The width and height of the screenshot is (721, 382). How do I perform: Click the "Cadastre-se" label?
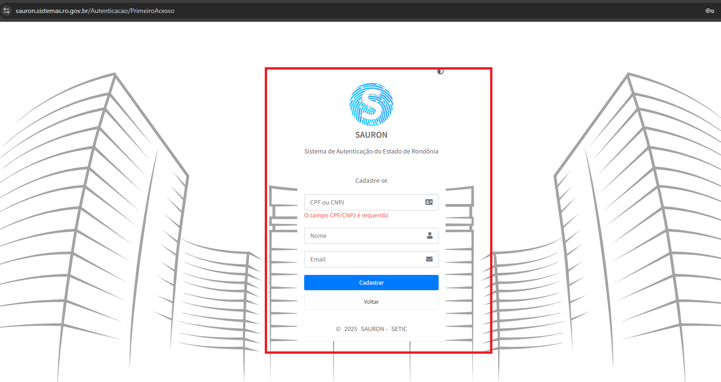coord(371,180)
